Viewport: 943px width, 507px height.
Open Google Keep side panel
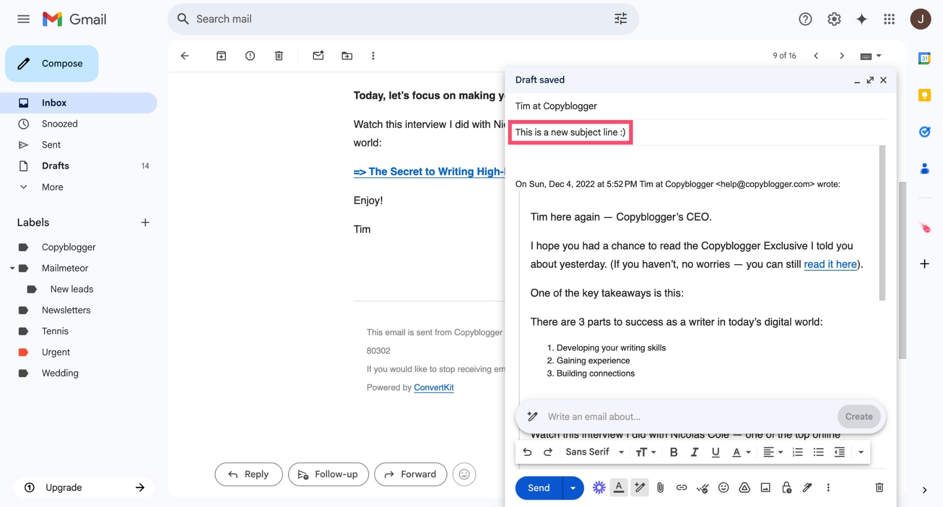point(924,95)
